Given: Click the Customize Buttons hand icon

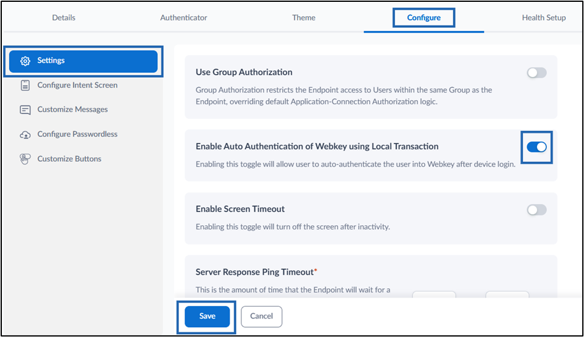Looking at the screenshot, I should (x=25, y=159).
